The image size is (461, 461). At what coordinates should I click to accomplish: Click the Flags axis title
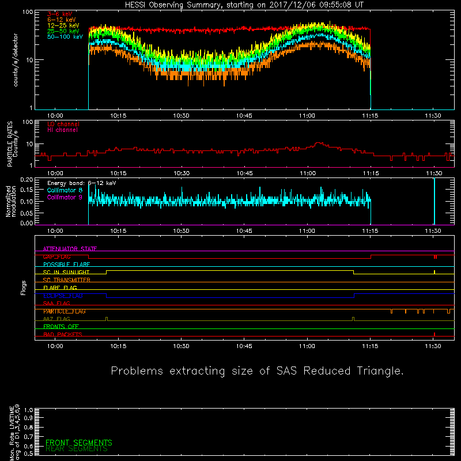[x=24, y=288]
